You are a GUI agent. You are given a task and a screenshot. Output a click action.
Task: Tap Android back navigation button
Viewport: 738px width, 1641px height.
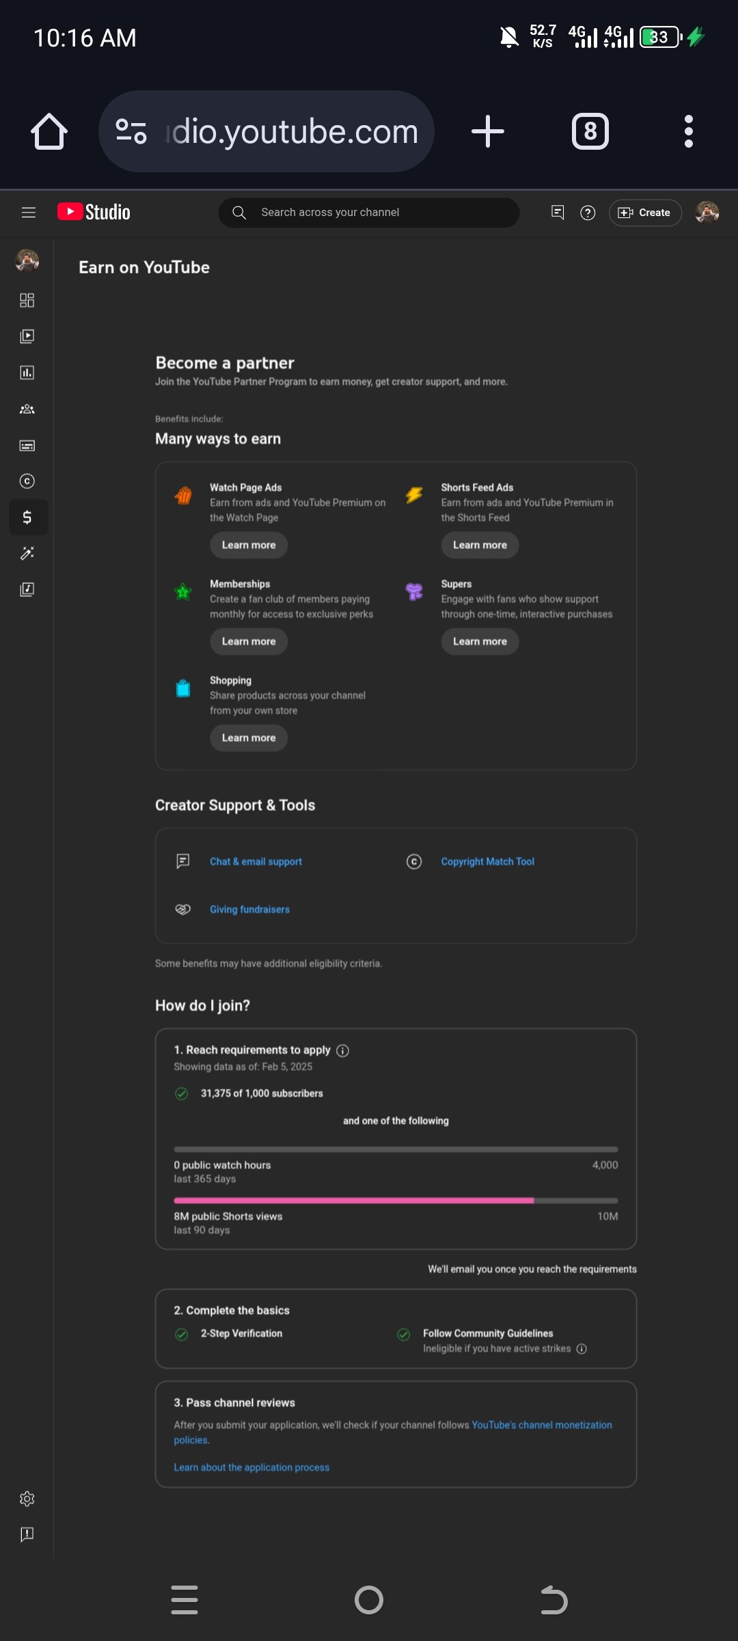point(553,1600)
